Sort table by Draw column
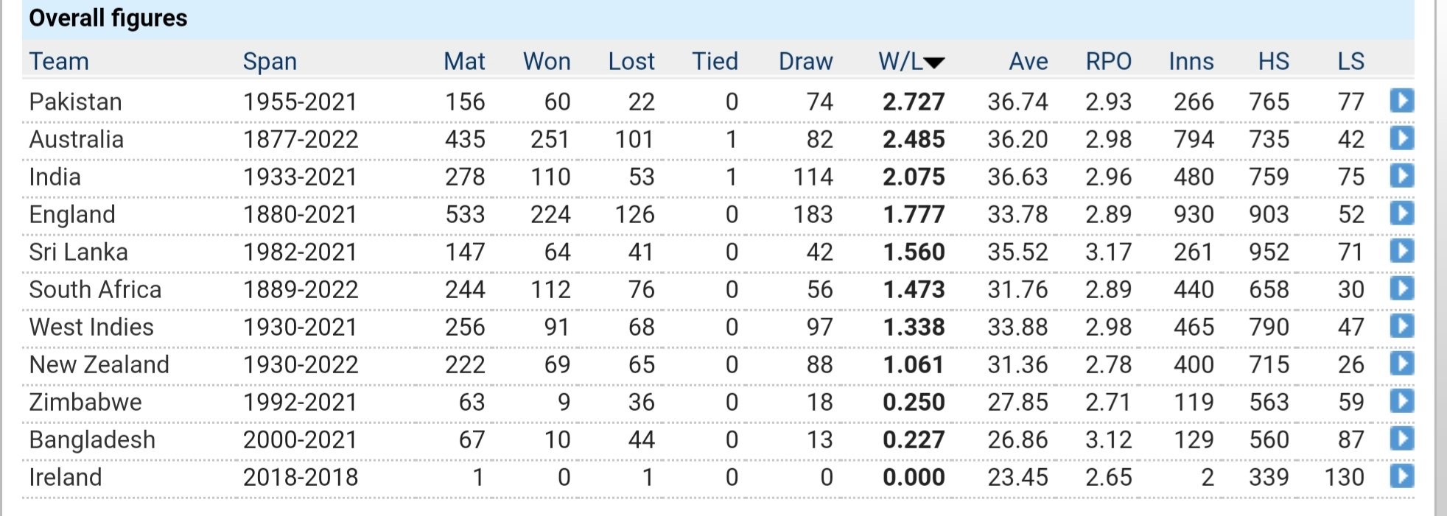 805,61
